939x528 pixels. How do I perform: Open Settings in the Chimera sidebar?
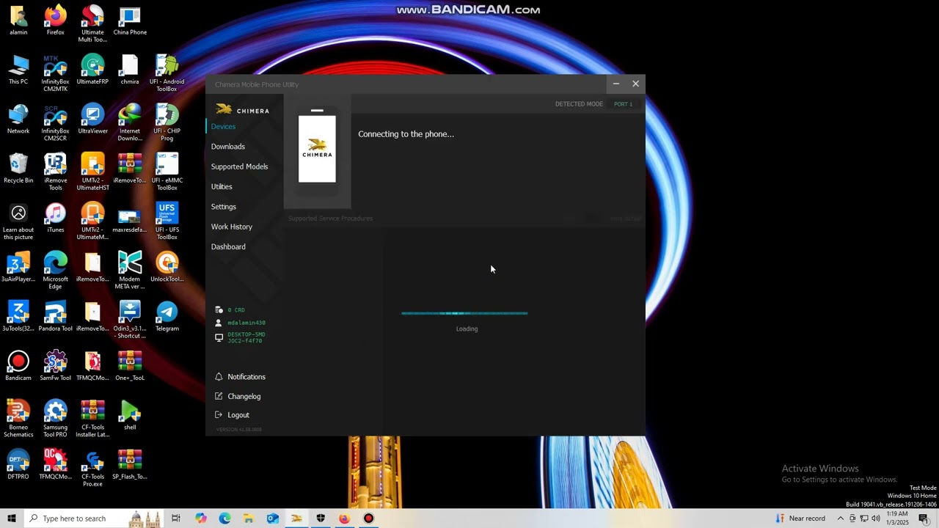[224, 207]
